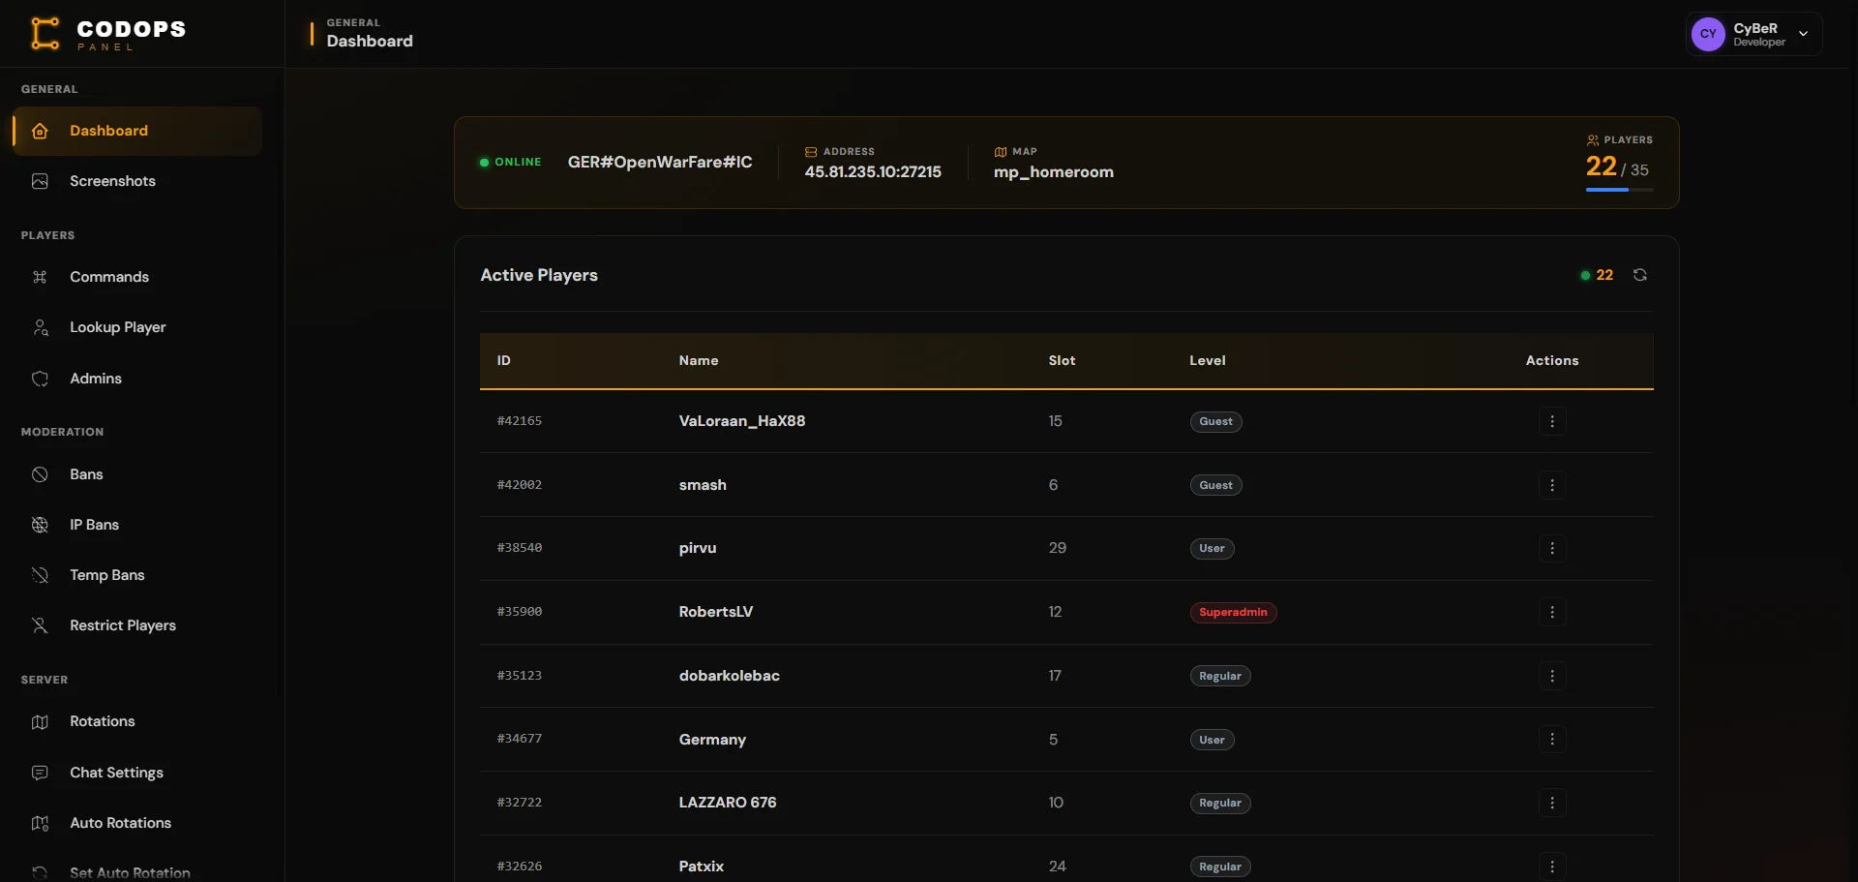The height and width of the screenshot is (882, 1858).
Task: Click the Guest badge for smash
Action: click(1215, 485)
